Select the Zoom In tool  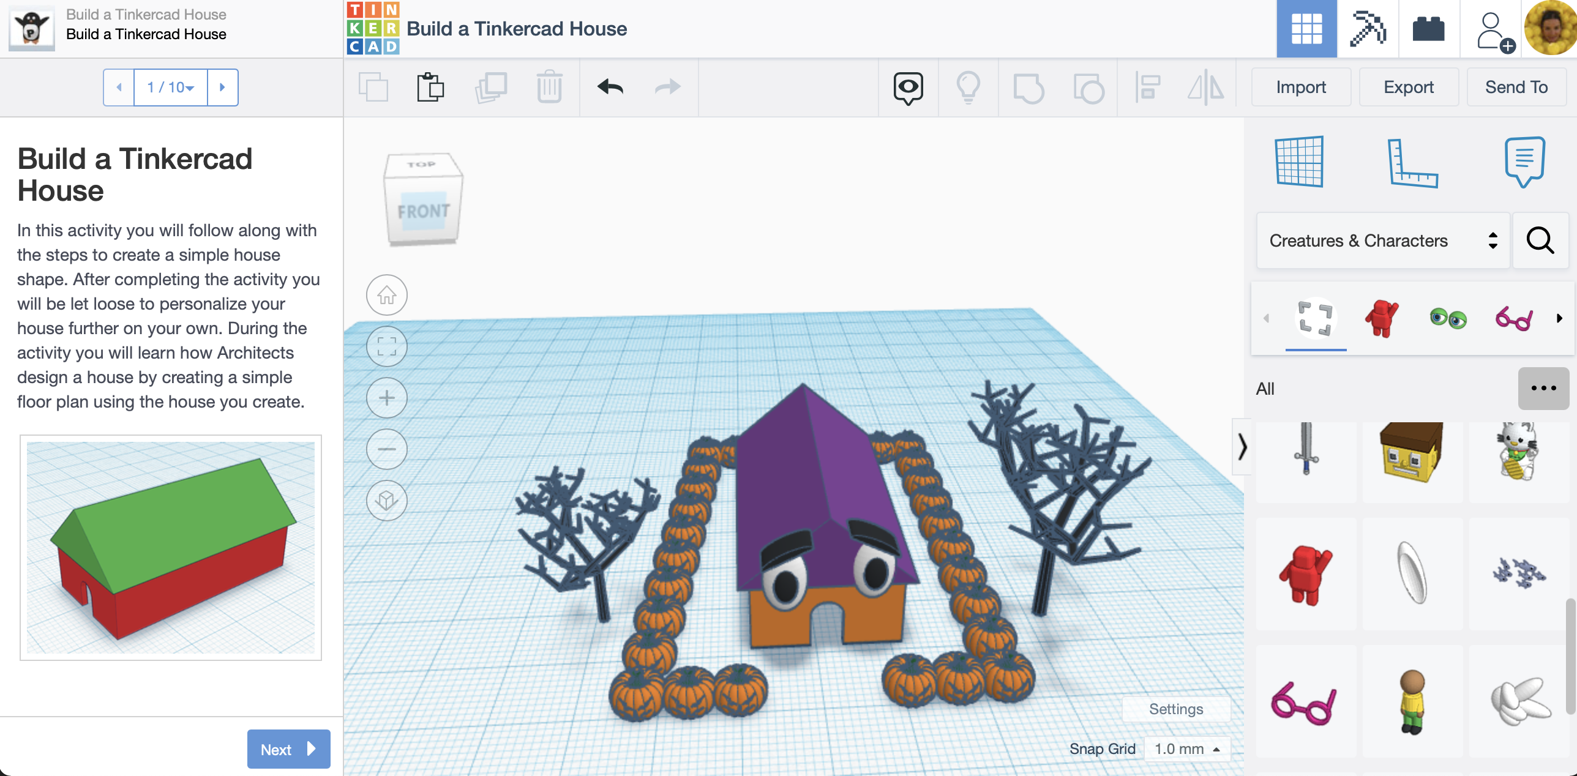tap(386, 397)
